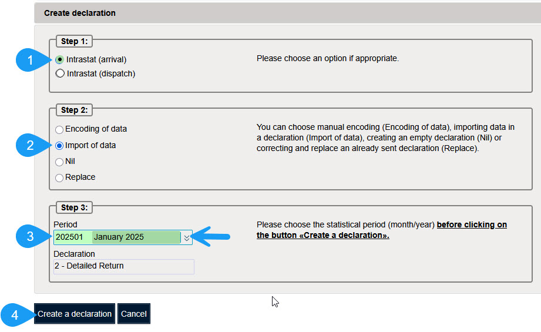Image resolution: width=541 pixels, height=332 pixels.
Task: Click the blue callout marker number 4
Action: (15, 314)
